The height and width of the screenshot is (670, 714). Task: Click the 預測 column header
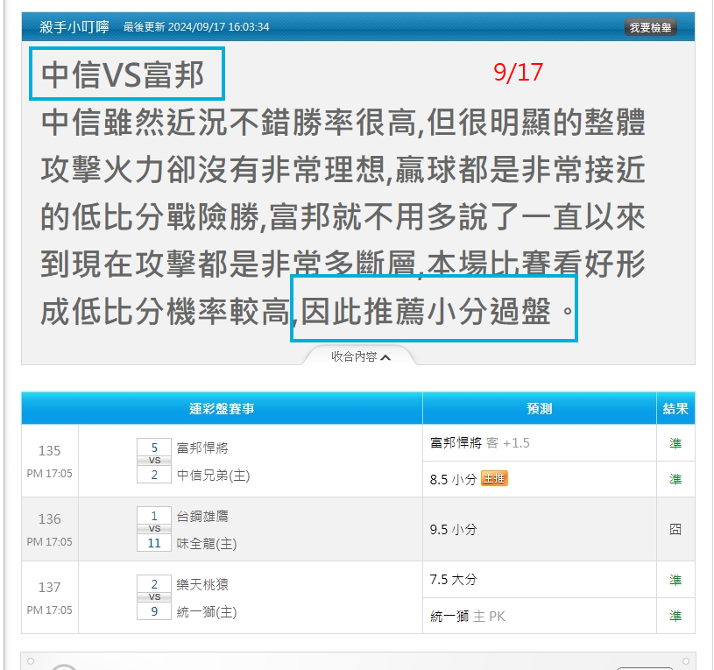(539, 408)
